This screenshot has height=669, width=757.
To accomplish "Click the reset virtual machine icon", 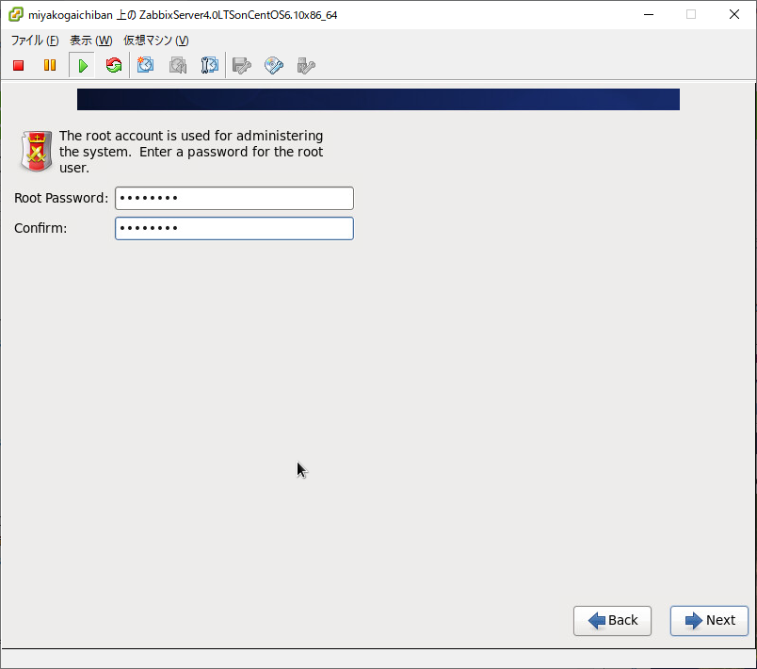I will pos(114,65).
